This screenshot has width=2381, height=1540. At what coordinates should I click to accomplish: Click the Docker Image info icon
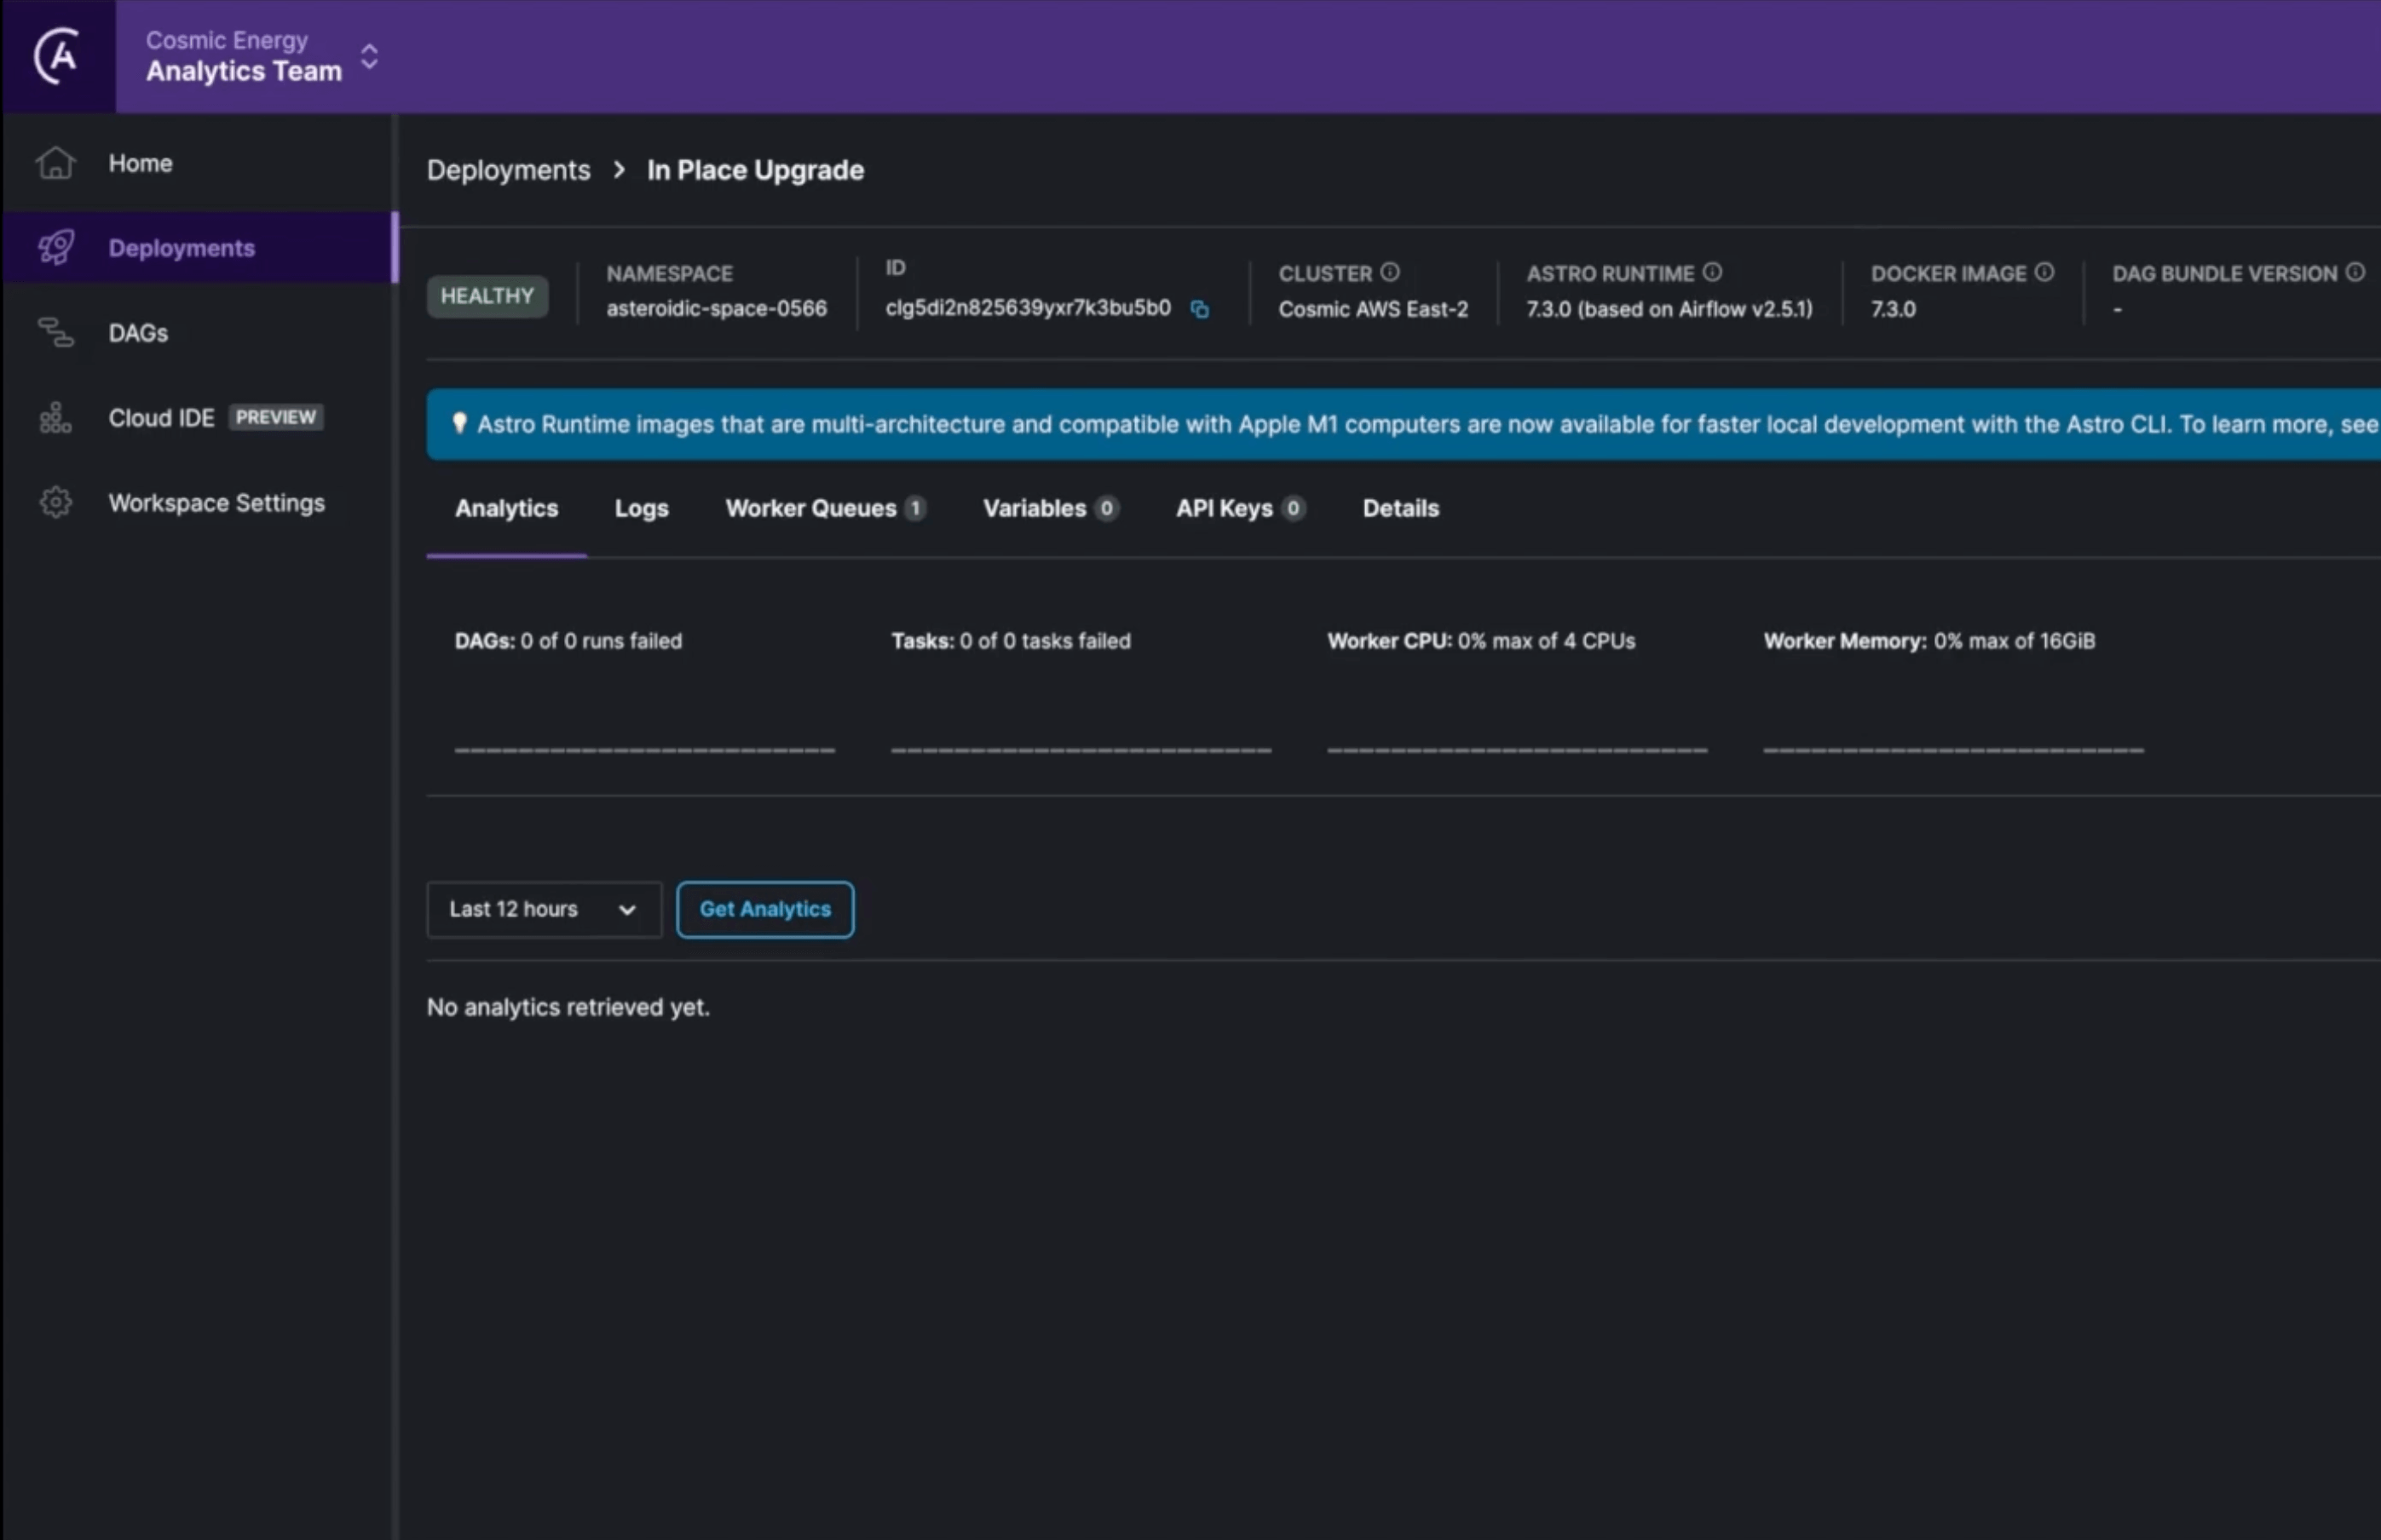pyautogui.click(x=2044, y=272)
